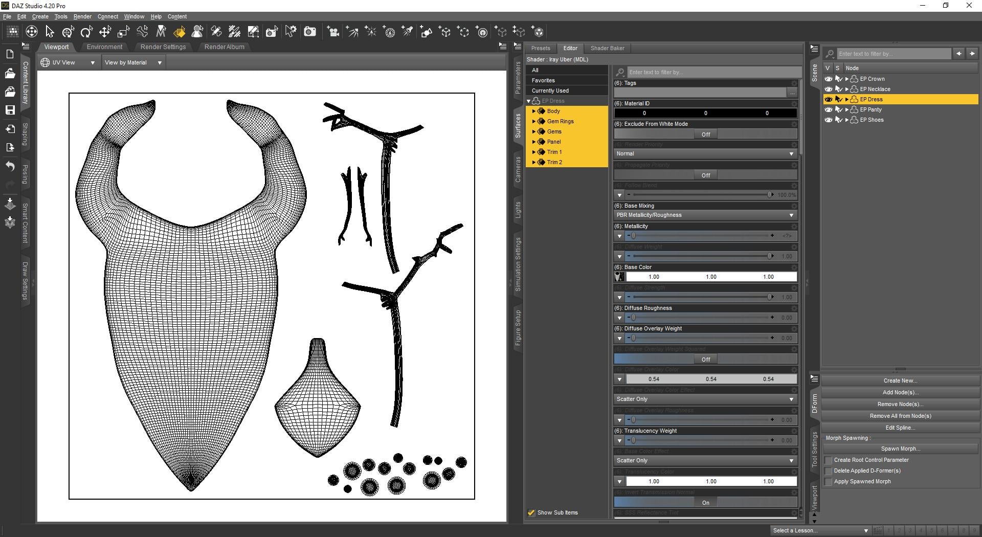Click the Spawn Morph... button
This screenshot has width=982, height=537.
click(x=900, y=449)
